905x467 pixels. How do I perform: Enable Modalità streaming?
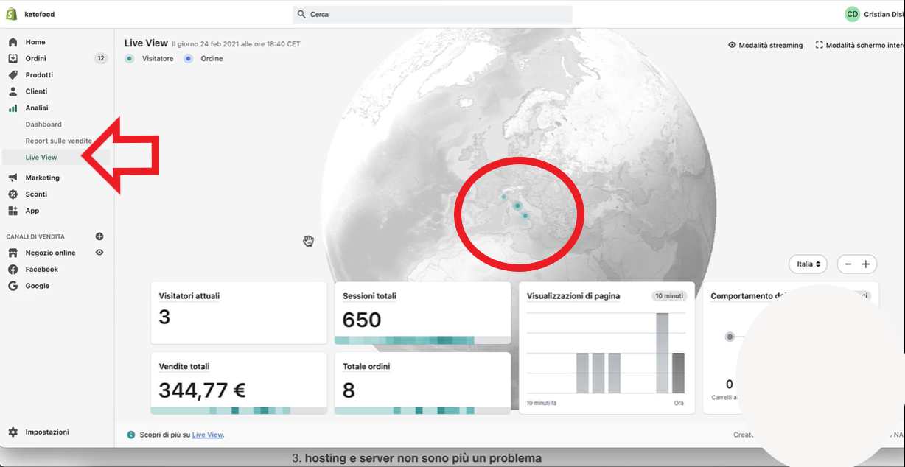coord(765,45)
